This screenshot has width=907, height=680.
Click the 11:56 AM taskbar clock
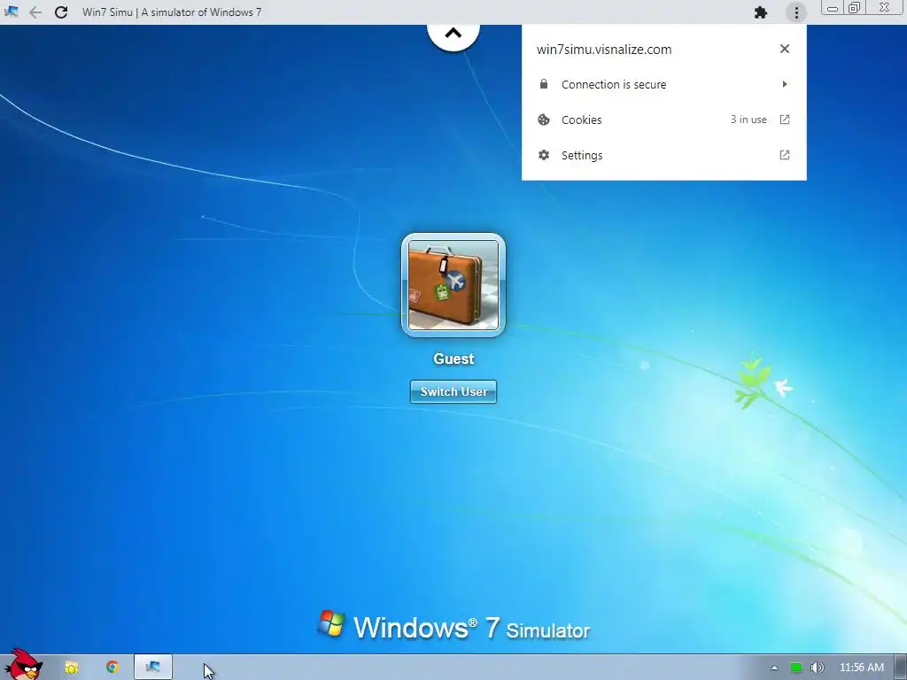[861, 668]
